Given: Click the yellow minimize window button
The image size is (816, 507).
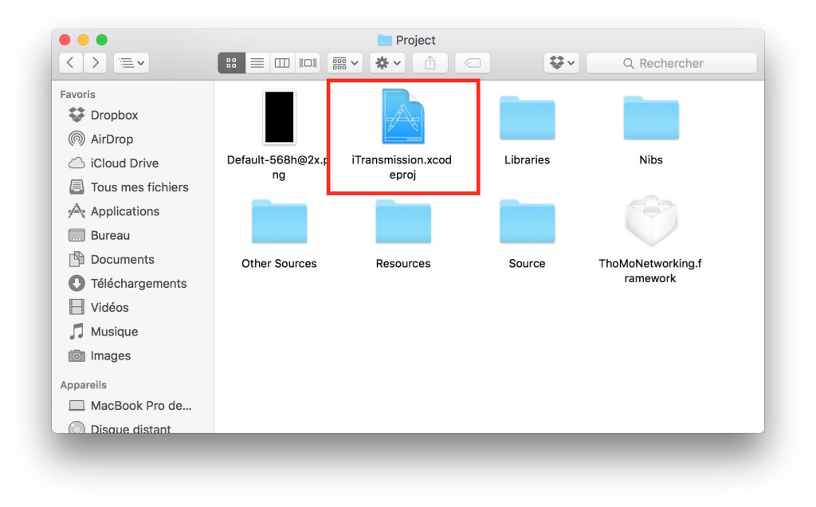Looking at the screenshot, I should coord(83,40).
